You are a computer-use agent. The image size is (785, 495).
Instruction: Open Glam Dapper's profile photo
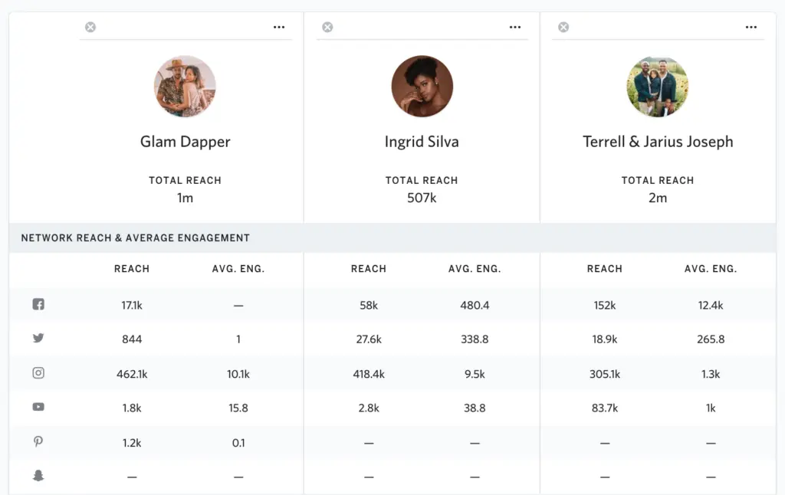(x=185, y=86)
